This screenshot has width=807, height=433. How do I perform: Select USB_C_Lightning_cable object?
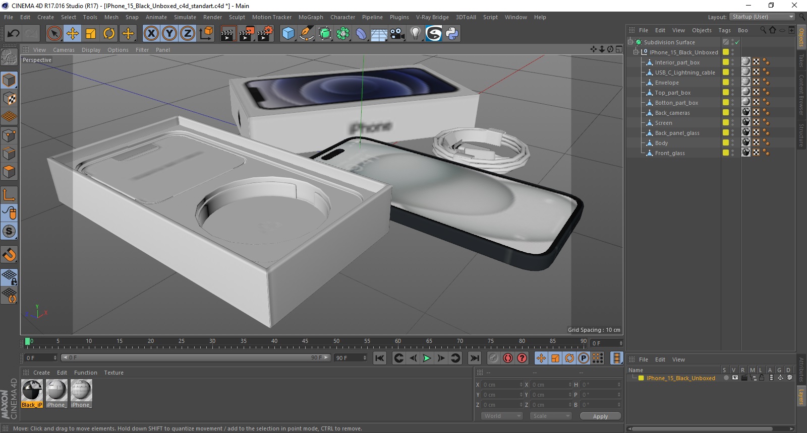point(685,73)
